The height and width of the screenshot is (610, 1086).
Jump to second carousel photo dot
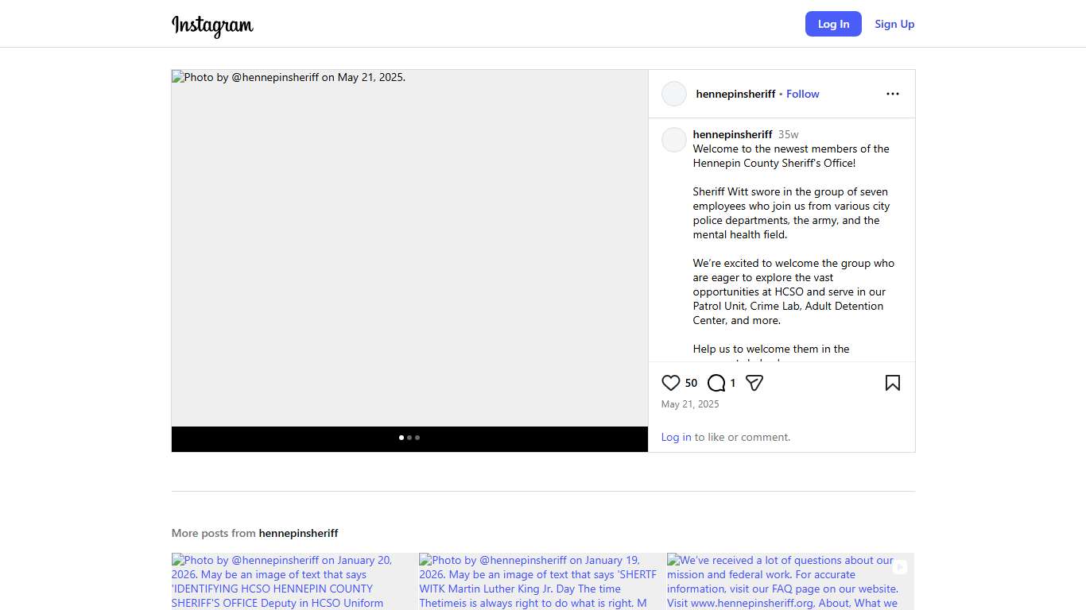click(x=409, y=438)
